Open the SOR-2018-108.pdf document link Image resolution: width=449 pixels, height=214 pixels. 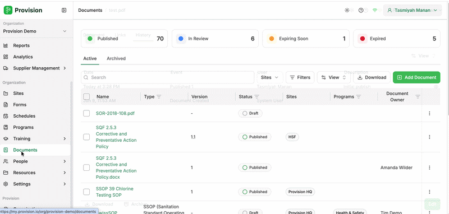[x=115, y=113]
